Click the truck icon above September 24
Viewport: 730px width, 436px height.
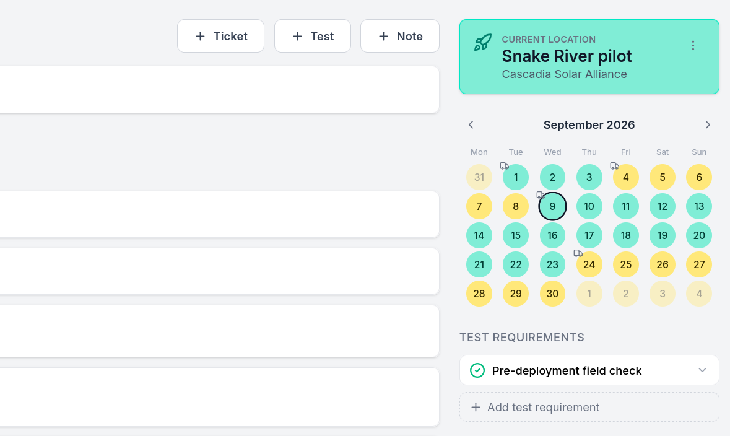pyautogui.click(x=578, y=253)
